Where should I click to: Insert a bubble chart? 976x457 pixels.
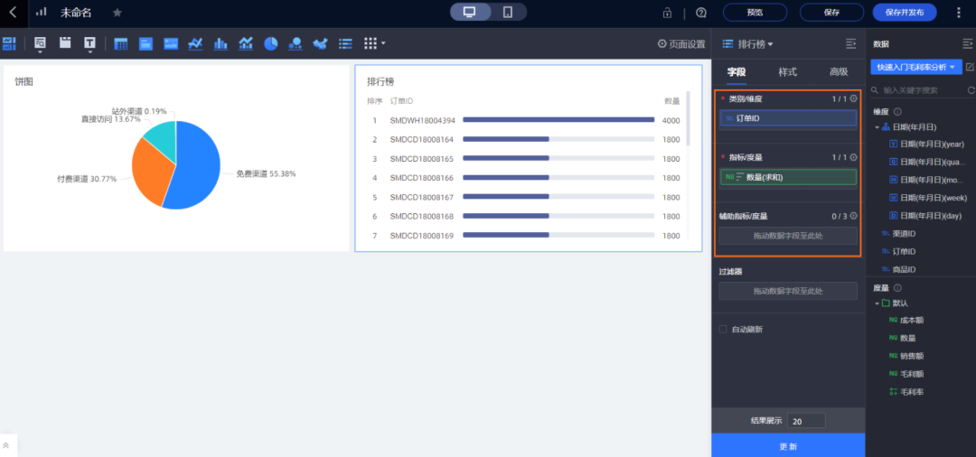296,43
